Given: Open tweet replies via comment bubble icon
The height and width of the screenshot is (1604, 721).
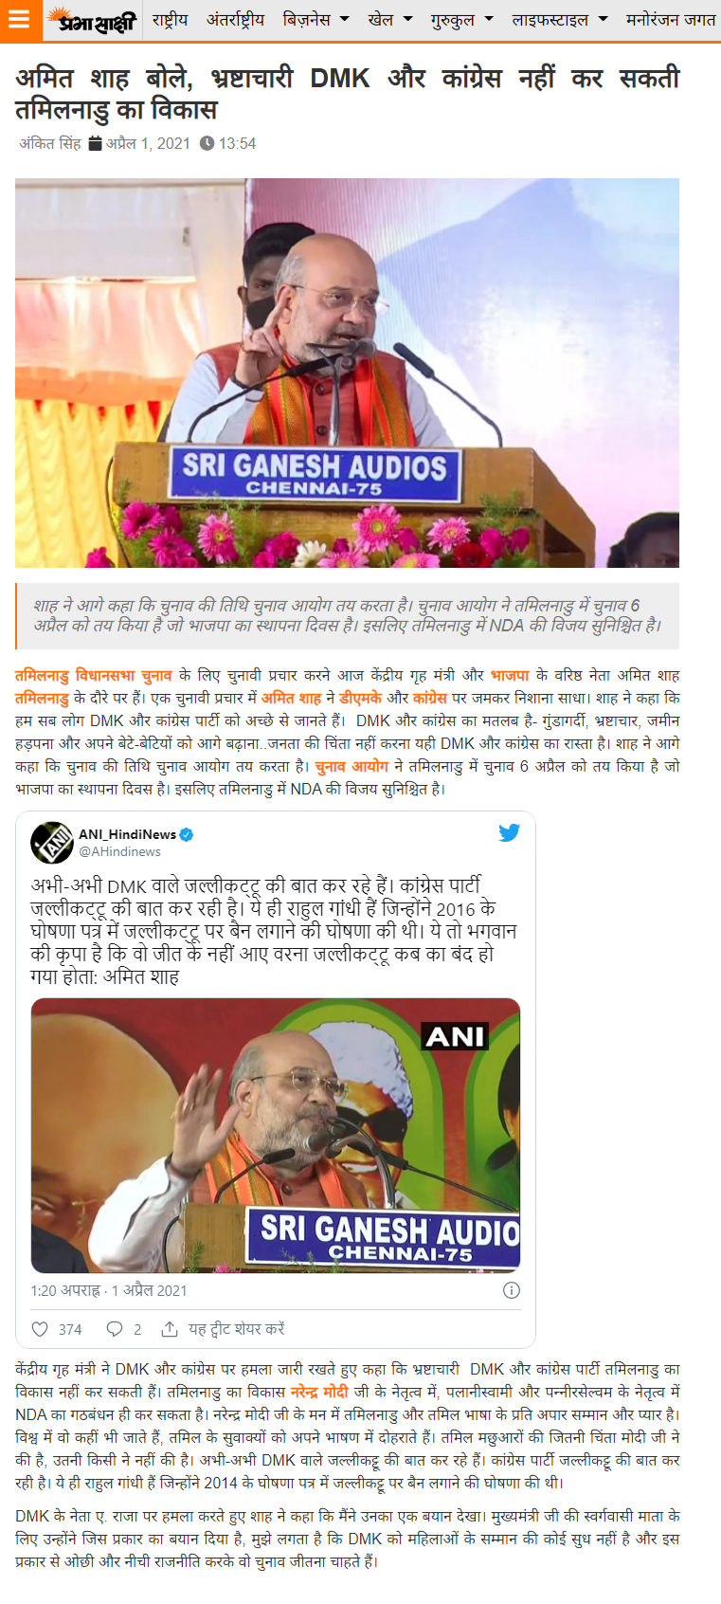Looking at the screenshot, I should pos(115,1329).
